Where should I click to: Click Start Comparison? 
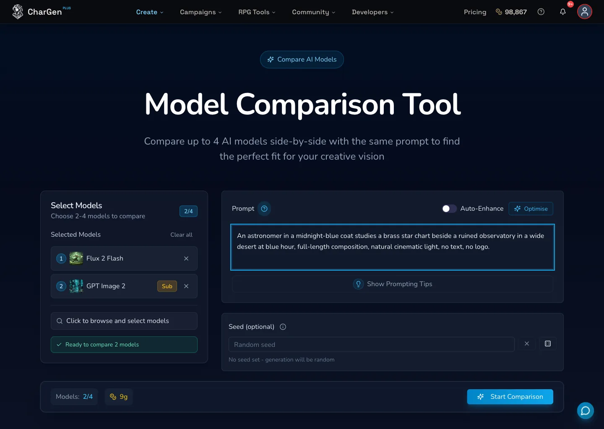click(x=510, y=397)
